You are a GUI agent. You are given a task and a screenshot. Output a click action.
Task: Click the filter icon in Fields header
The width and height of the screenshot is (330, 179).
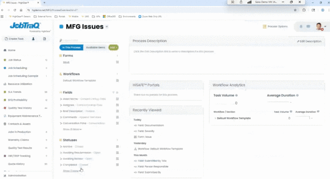[114, 92]
